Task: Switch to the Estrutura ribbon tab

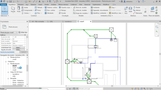Action: pyautogui.click(x=21, y=4)
